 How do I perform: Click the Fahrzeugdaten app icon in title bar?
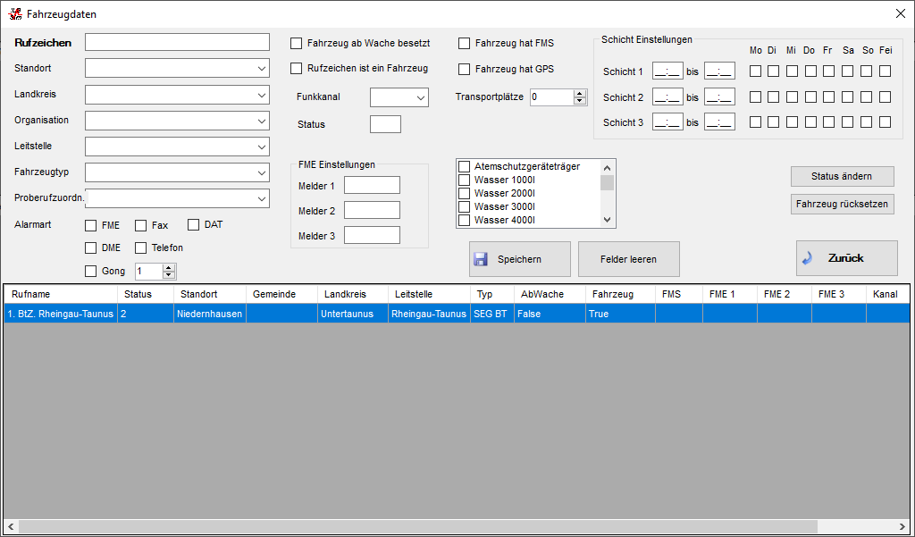(15, 14)
